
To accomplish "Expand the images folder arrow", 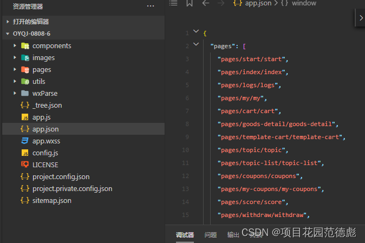I will pyautogui.click(x=15, y=57).
